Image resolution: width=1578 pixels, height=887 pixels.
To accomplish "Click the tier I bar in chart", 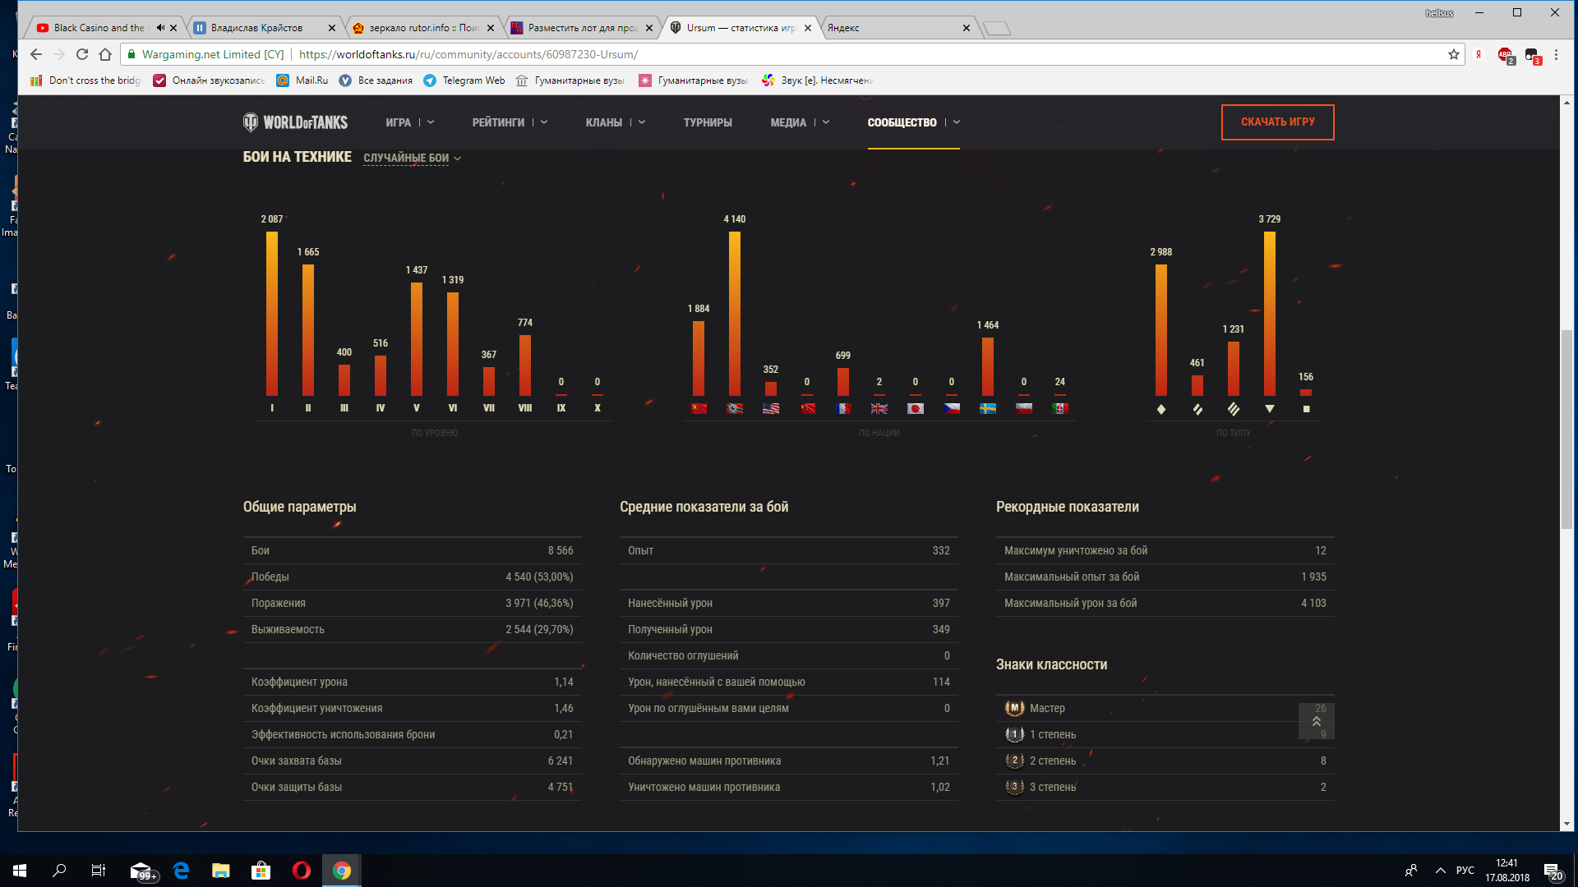I will 272,314.
